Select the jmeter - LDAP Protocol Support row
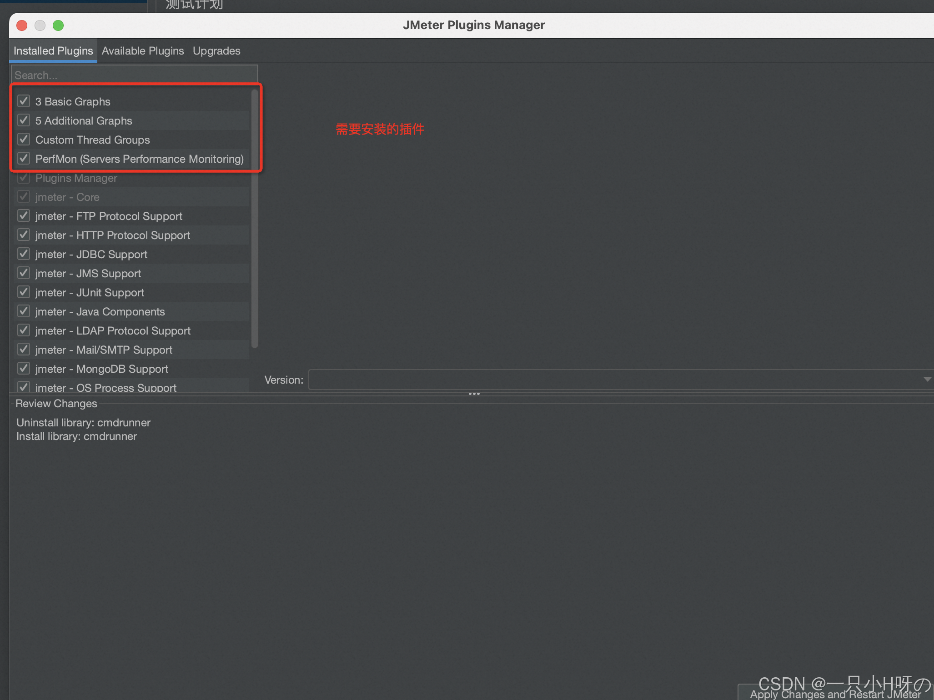Screen dimensions: 934x700 click(x=132, y=330)
